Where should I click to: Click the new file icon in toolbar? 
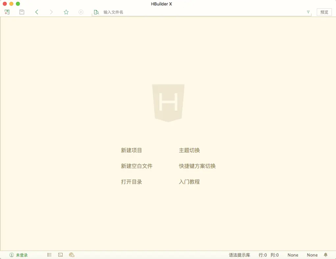tap(7, 12)
